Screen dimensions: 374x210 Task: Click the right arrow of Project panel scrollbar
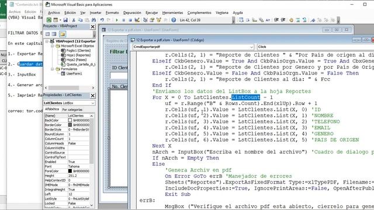click(93, 88)
